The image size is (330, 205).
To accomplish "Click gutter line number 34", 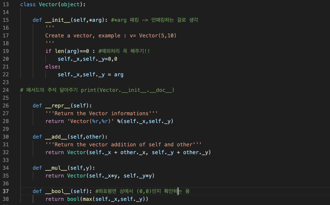I will [x=6, y=168].
